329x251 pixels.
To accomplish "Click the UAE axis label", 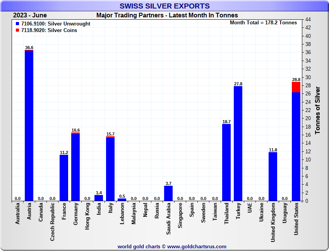I will 250,208.
